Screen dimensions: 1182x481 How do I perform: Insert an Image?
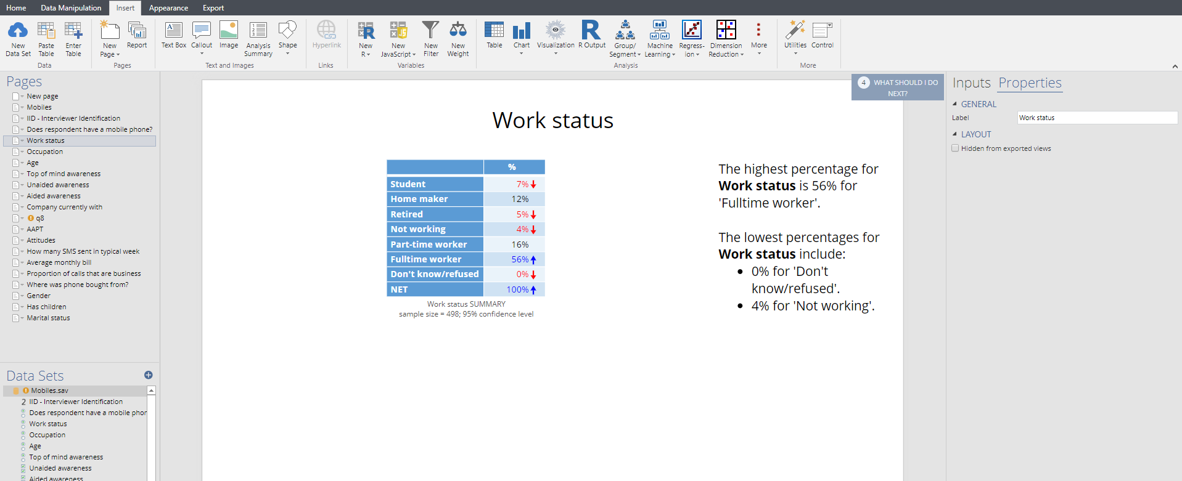(229, 35)
